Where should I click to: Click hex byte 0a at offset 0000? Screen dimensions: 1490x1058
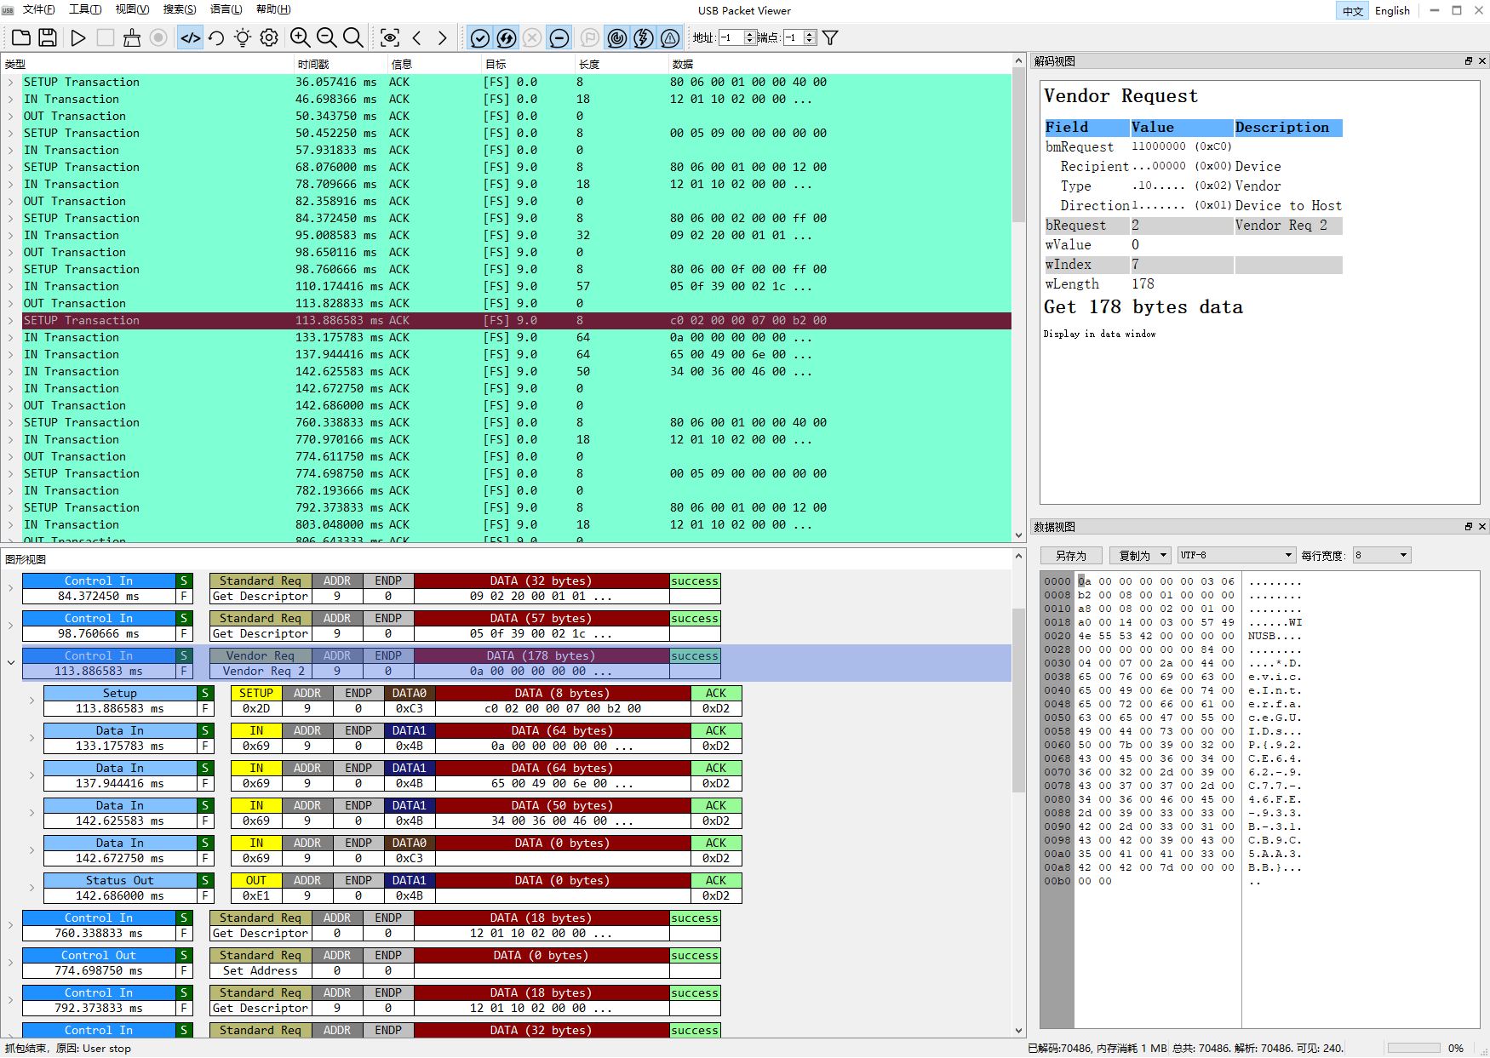1085,581
